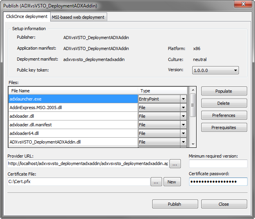Expand Type dropdown for AddinExpress.MSO.2005.dll
The image size is (255, 219).
click(x=183, y=108)
